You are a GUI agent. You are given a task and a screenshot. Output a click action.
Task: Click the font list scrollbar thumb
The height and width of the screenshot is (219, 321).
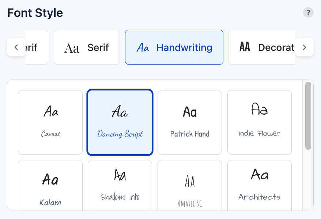308,115
